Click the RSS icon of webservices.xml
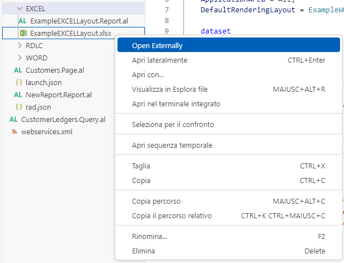Image resolution: width=344 pixels, height=263 pixels. (15, 131)
